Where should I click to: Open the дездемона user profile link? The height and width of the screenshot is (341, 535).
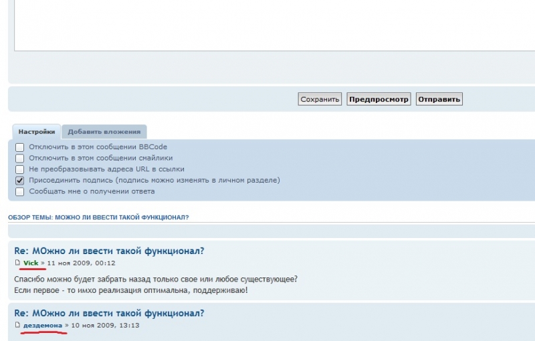(43, 326)
